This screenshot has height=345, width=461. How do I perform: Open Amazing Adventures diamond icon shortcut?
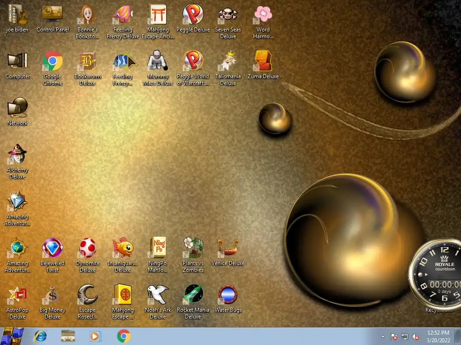(x=18, y=209)
